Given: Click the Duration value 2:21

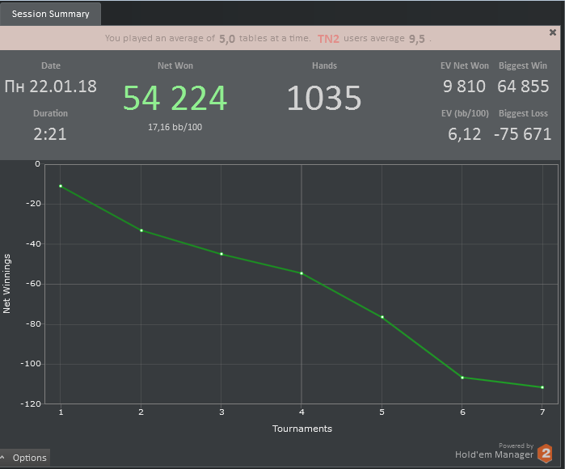Looking at the screenshot, I should pyautogui.click(x=50, y=134).
